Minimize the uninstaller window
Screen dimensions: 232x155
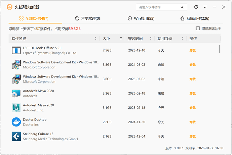[x=215, y=7]
